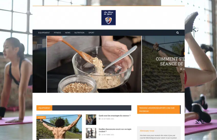The image size is (217, 140).
Task: Open the Sport menu entry
Action: pos(91,33)
